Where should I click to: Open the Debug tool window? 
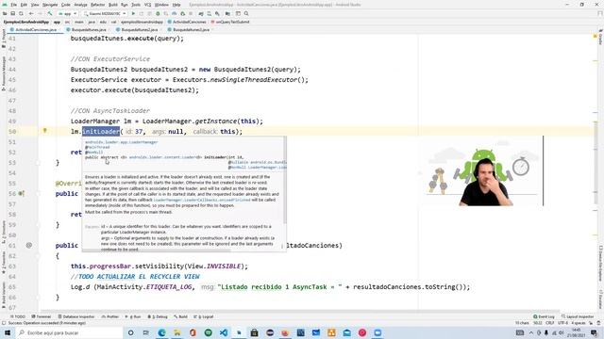(x=158, y=316)
